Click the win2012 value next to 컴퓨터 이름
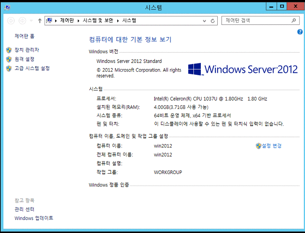305x233 pixels. (163, 146)
